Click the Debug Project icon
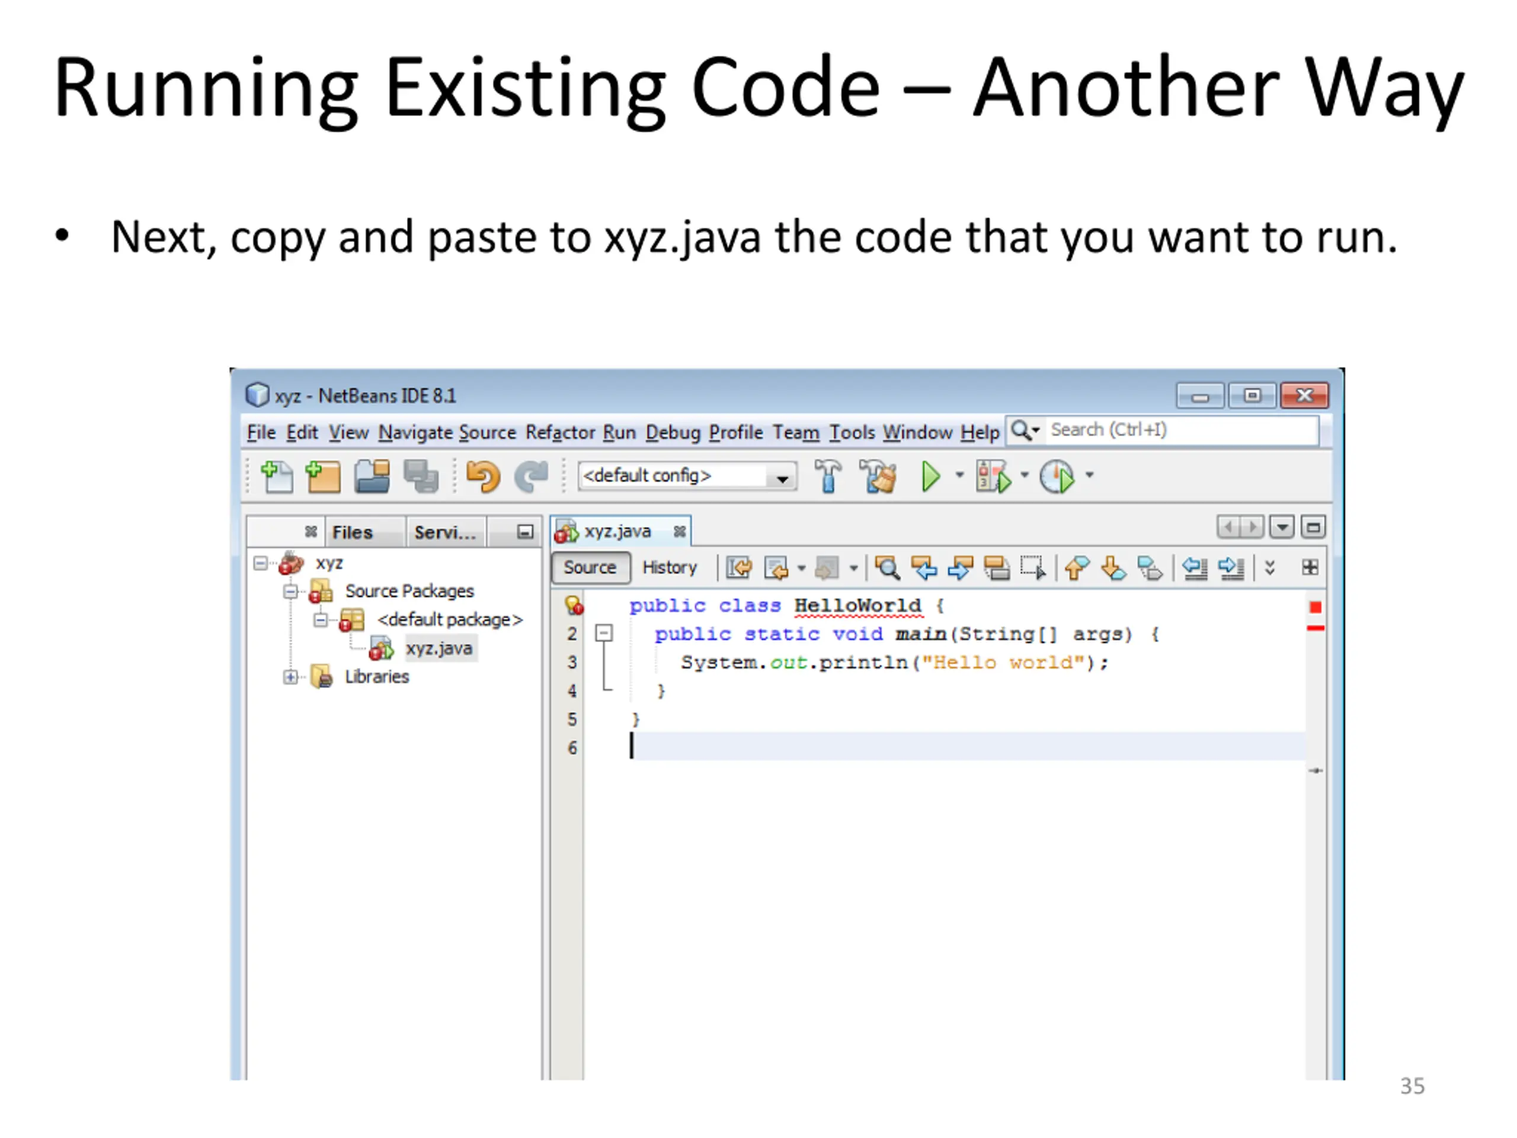 993,476
